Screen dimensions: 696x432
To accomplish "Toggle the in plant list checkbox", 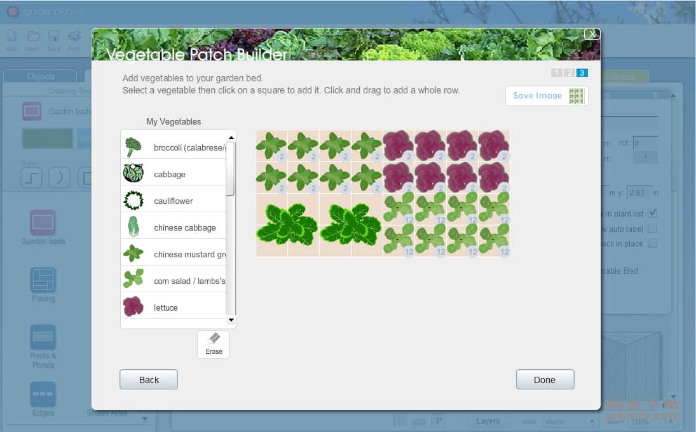I will (652, 213).
